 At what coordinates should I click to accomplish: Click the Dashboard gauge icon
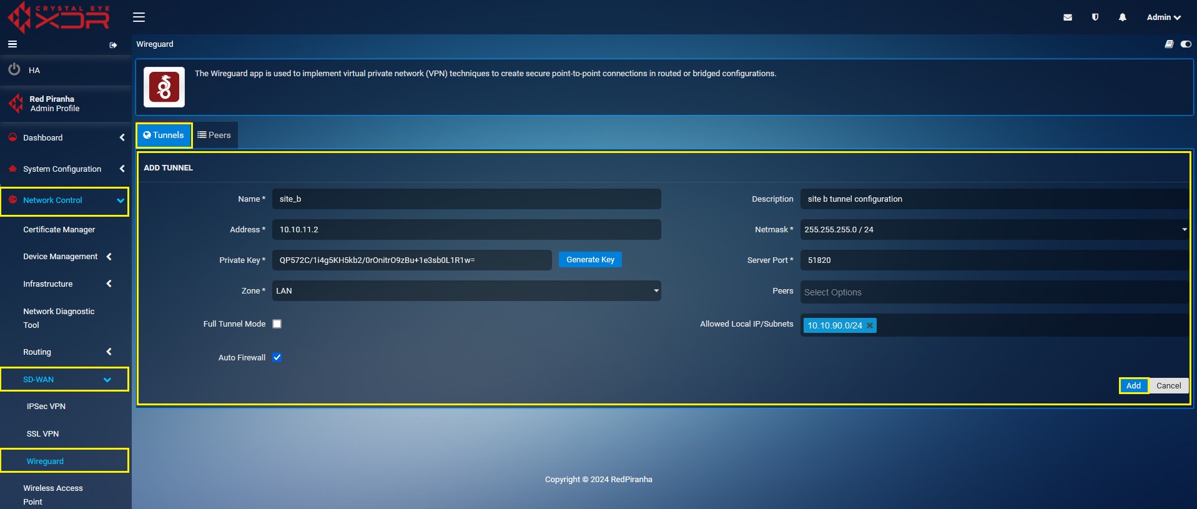click(x=12, y=137)
